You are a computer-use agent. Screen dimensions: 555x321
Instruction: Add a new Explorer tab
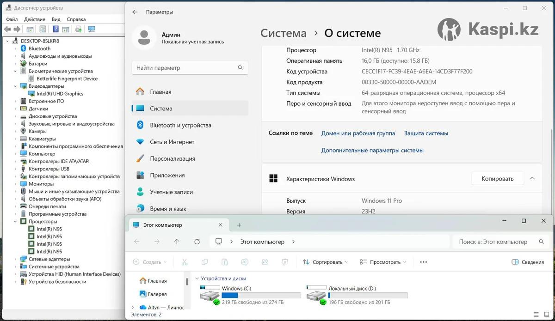point(239,225)
